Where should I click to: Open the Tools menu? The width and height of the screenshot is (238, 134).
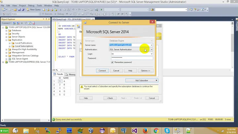[x=39, y=6]
